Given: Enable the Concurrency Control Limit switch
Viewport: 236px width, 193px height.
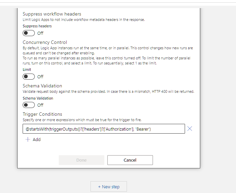Looking at the screenshot, I should [29, 77].
